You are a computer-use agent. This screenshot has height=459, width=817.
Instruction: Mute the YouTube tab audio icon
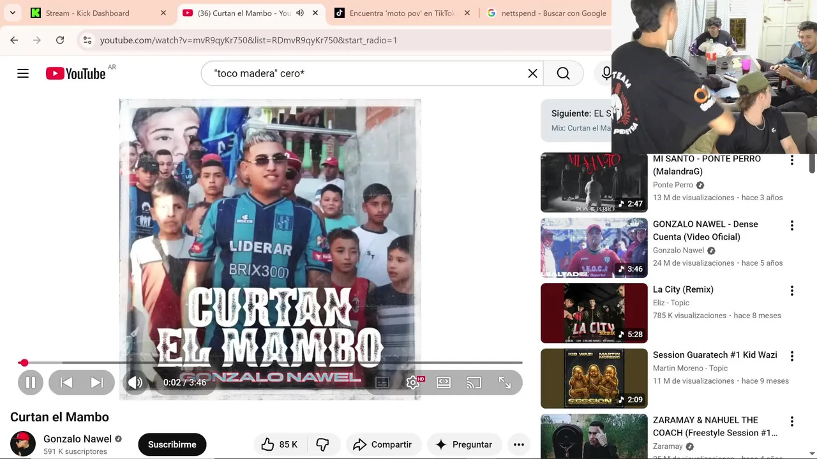coord(299,13)
